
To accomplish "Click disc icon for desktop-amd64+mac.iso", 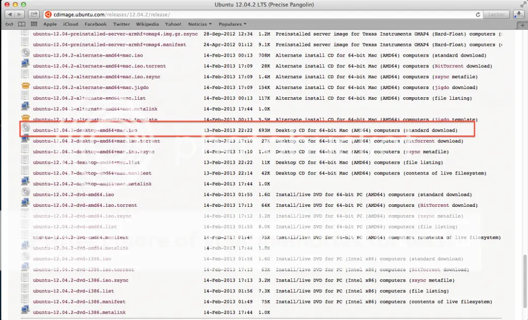I will coord(25,128).
